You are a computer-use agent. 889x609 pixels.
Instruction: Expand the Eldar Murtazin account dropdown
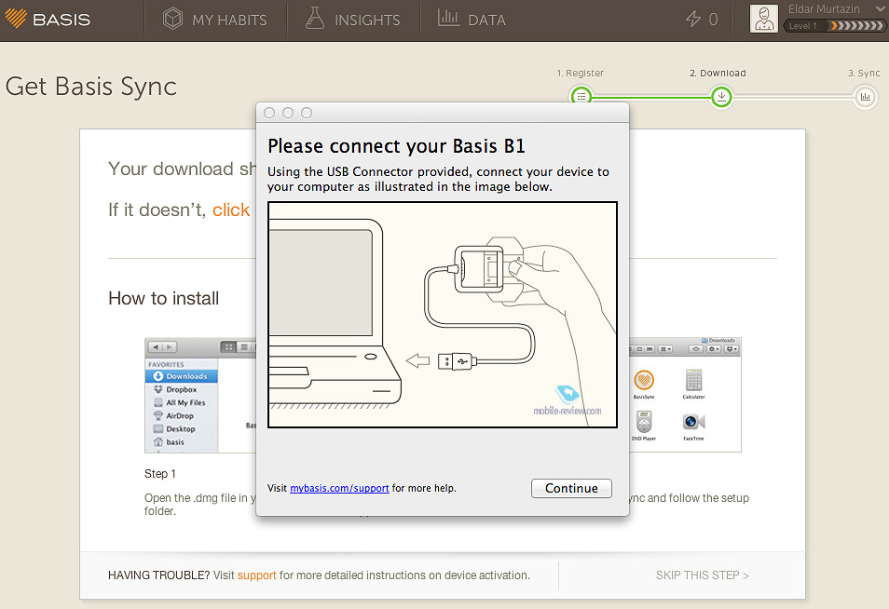880,8
